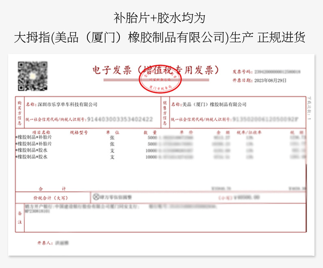Click the 合计 total row label
The width and height of the screenshot is (323, 268).
click(x=52, y=189)
